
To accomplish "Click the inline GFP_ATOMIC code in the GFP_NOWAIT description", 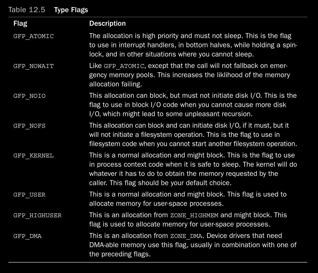I will pos(124,66).
